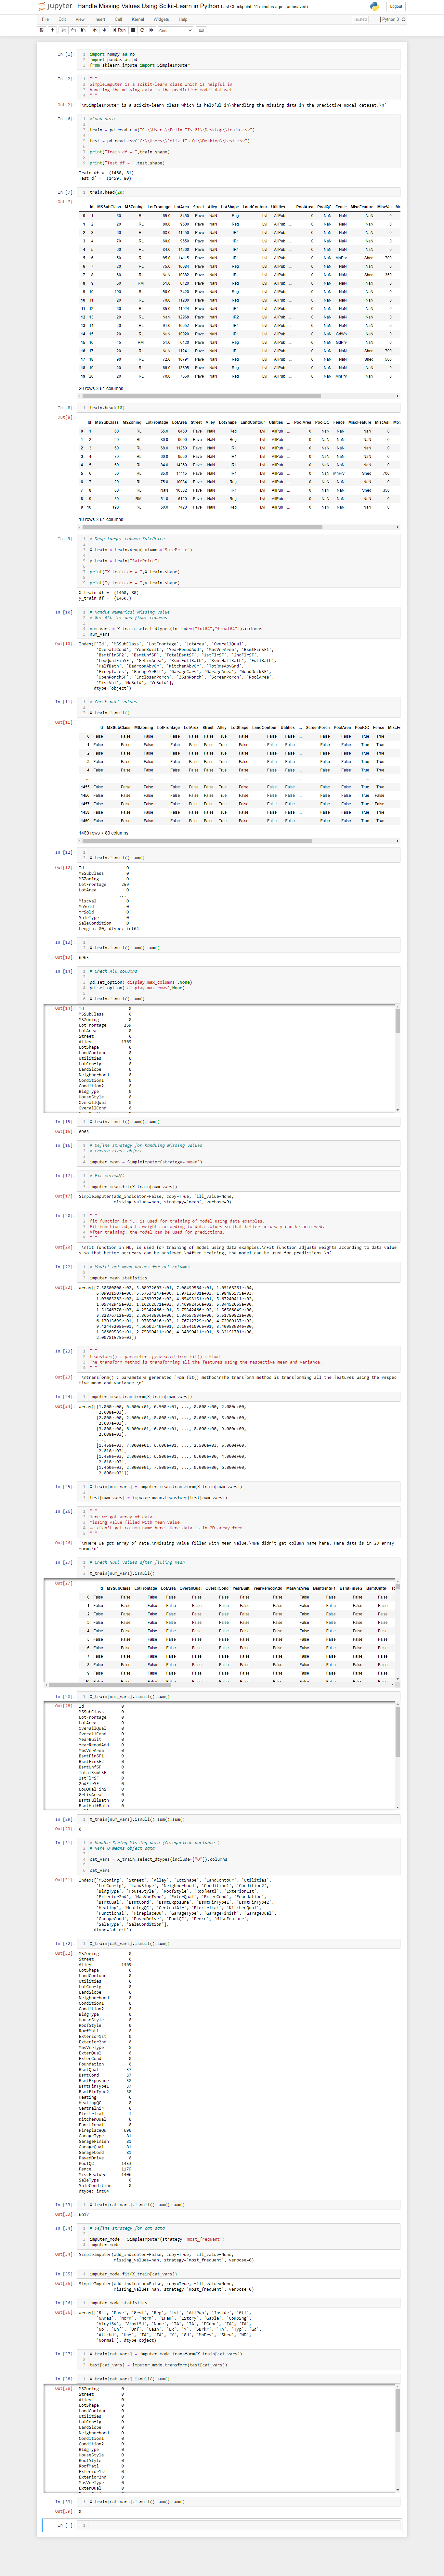
Task: Copy selected cells from the toolbar
Action: coord(73,30)
